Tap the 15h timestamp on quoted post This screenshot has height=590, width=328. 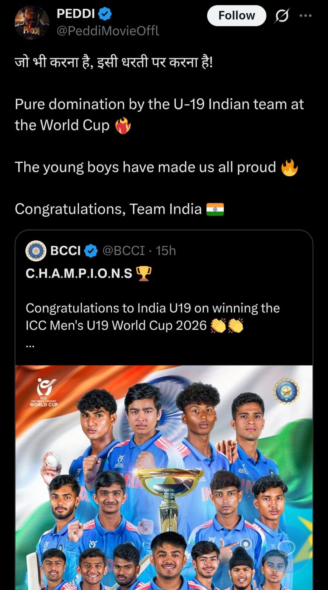click(166, 251)
